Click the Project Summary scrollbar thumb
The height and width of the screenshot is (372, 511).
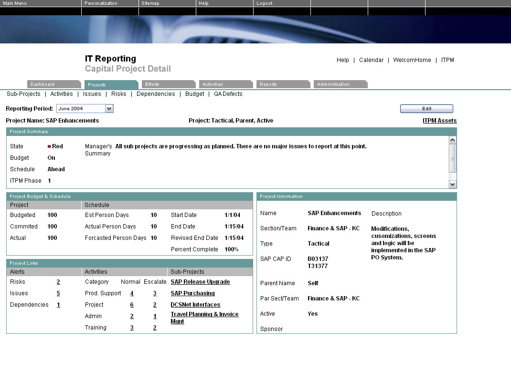(x=452, y=158)
